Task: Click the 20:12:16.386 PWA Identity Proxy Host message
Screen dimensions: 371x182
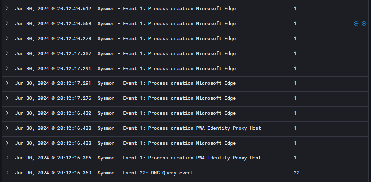Action: (x=179, y=158)
